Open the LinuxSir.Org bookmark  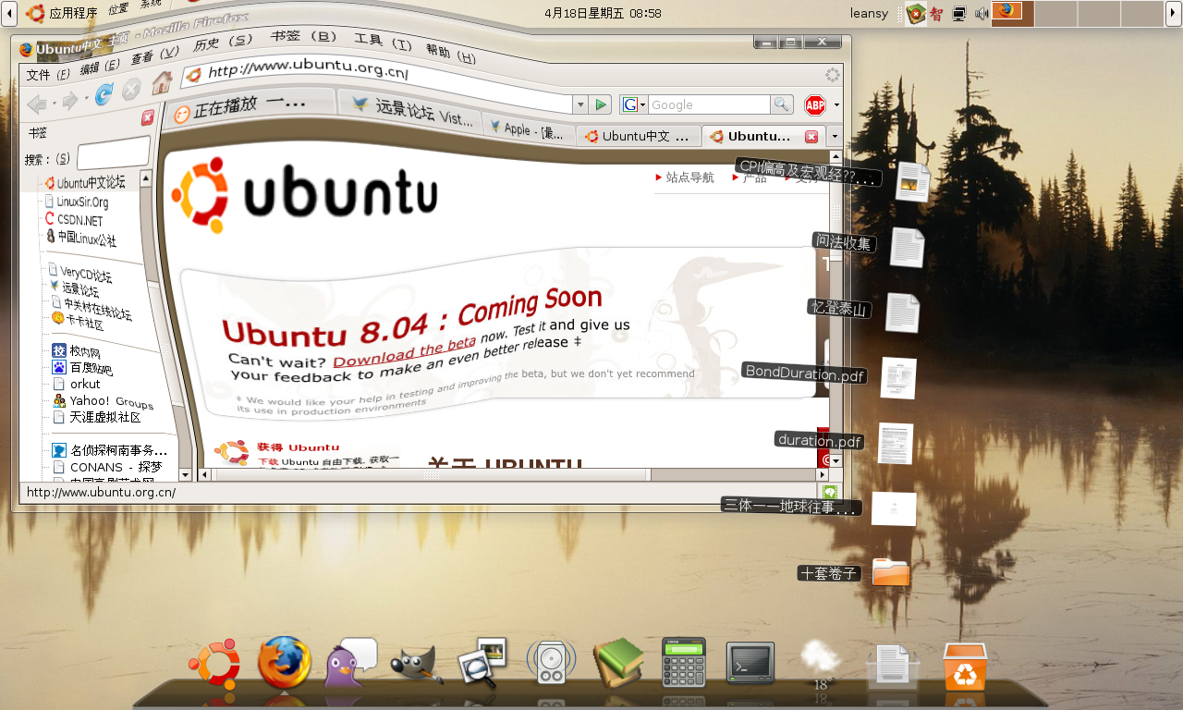pos(76,202)
